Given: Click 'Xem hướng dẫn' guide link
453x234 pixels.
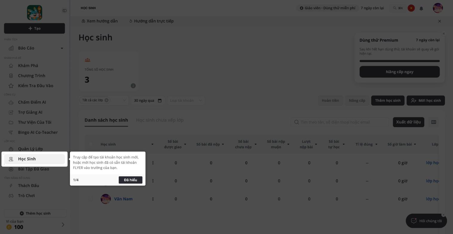Looking at the screenshot, I should click(x=100, y=21).
